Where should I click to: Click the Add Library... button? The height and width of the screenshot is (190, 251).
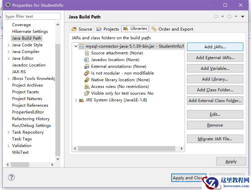[x=215, y=79]
